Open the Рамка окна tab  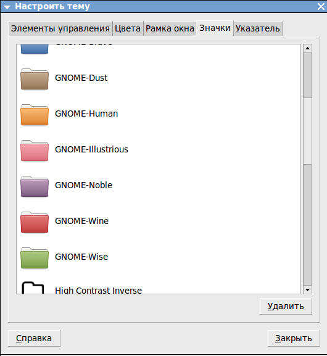(170, 28)
